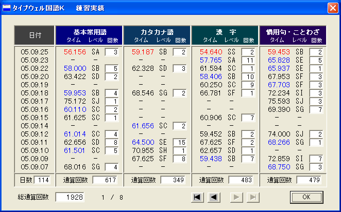Image resolution: width=341 pixels, height=212 pixels.
Task: Click time 63.422
Action: 75,76
